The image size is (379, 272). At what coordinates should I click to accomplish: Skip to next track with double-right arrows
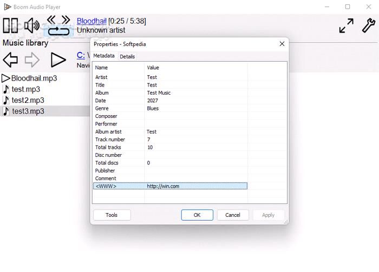click(x=66, y=19)
